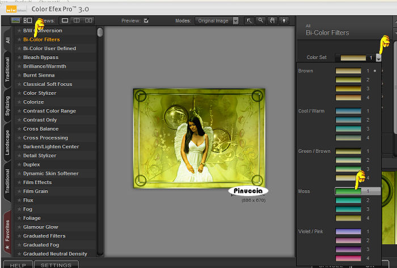Click the lightbulb background color icon
Viewport: 397px width, 268px height.
(x=283, y=20)
